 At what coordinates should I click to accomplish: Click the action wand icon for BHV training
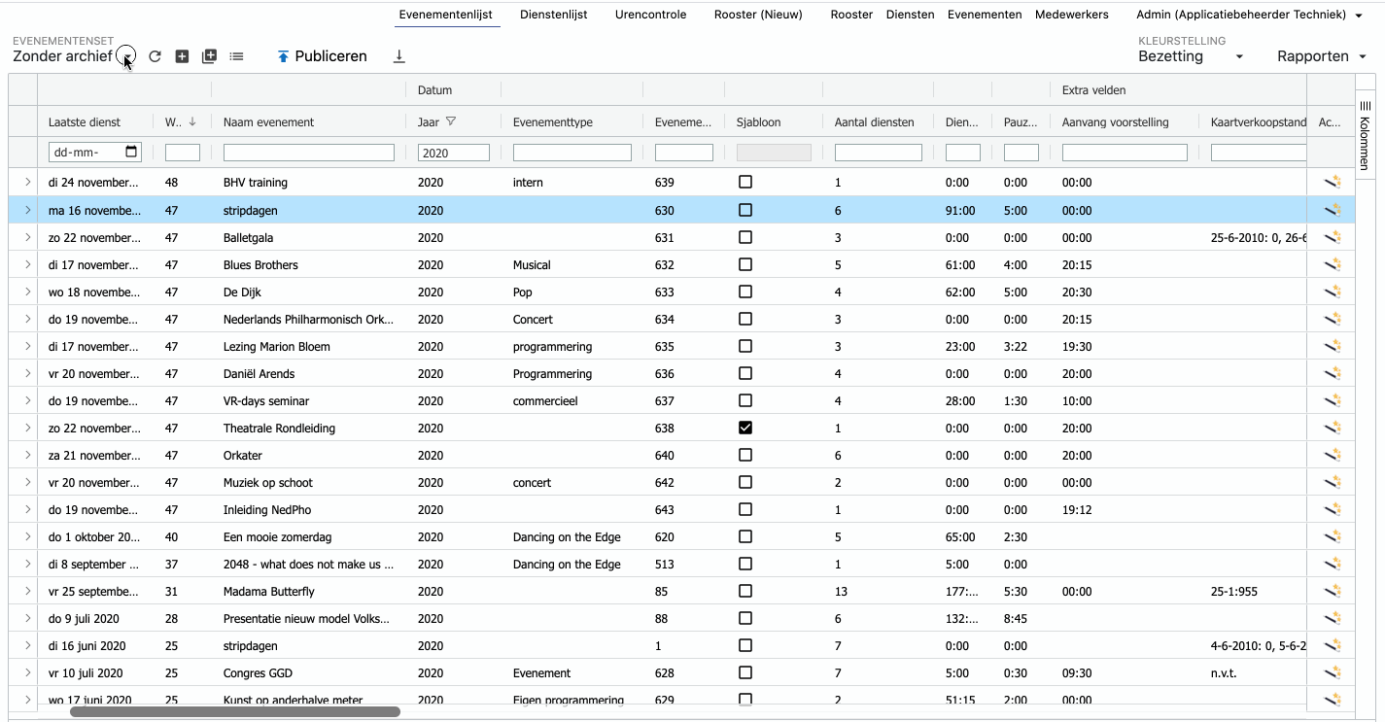tap(1332, 182)
